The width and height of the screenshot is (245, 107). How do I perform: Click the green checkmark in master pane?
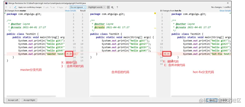[x=5, y=14]
